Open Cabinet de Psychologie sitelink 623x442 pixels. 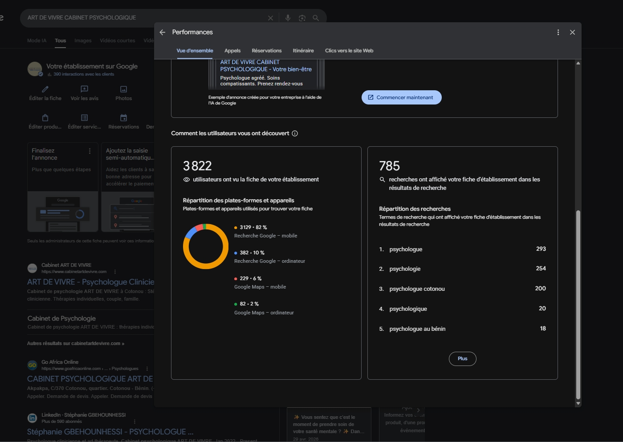[x=61, y=318]
